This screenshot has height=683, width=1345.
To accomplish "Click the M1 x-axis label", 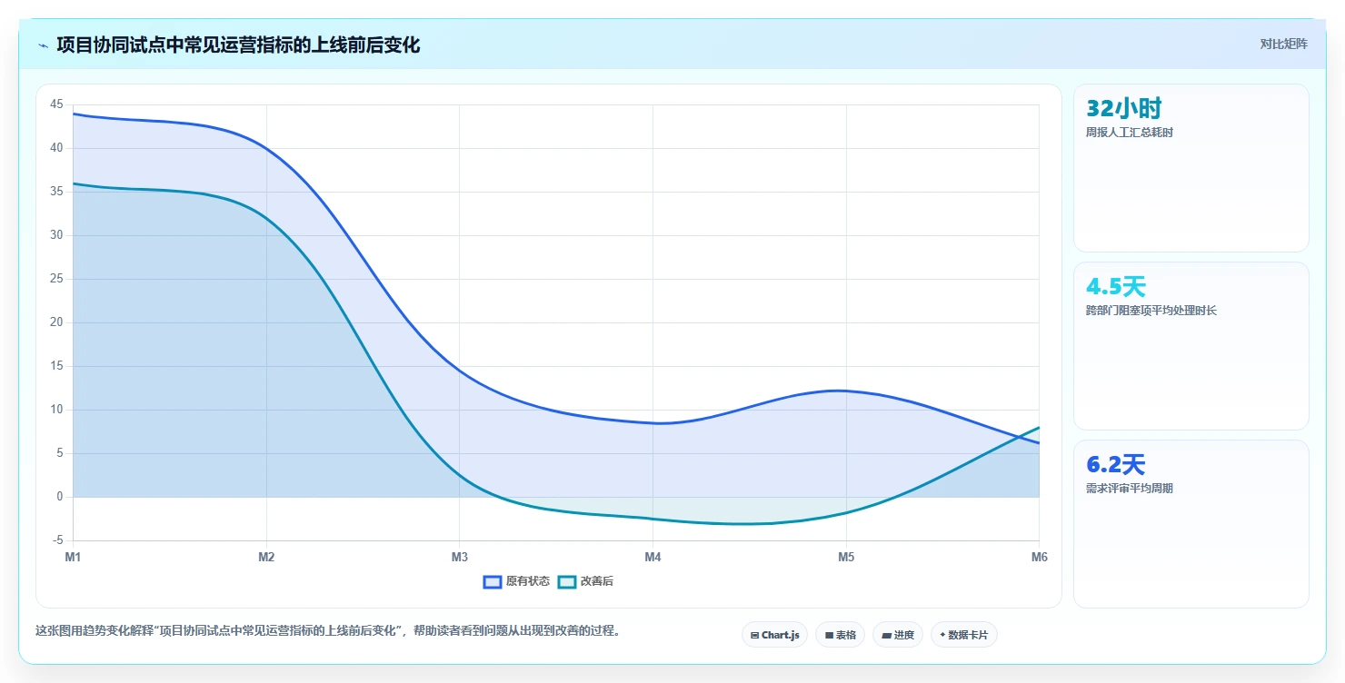I will click(x=73, y=557).
